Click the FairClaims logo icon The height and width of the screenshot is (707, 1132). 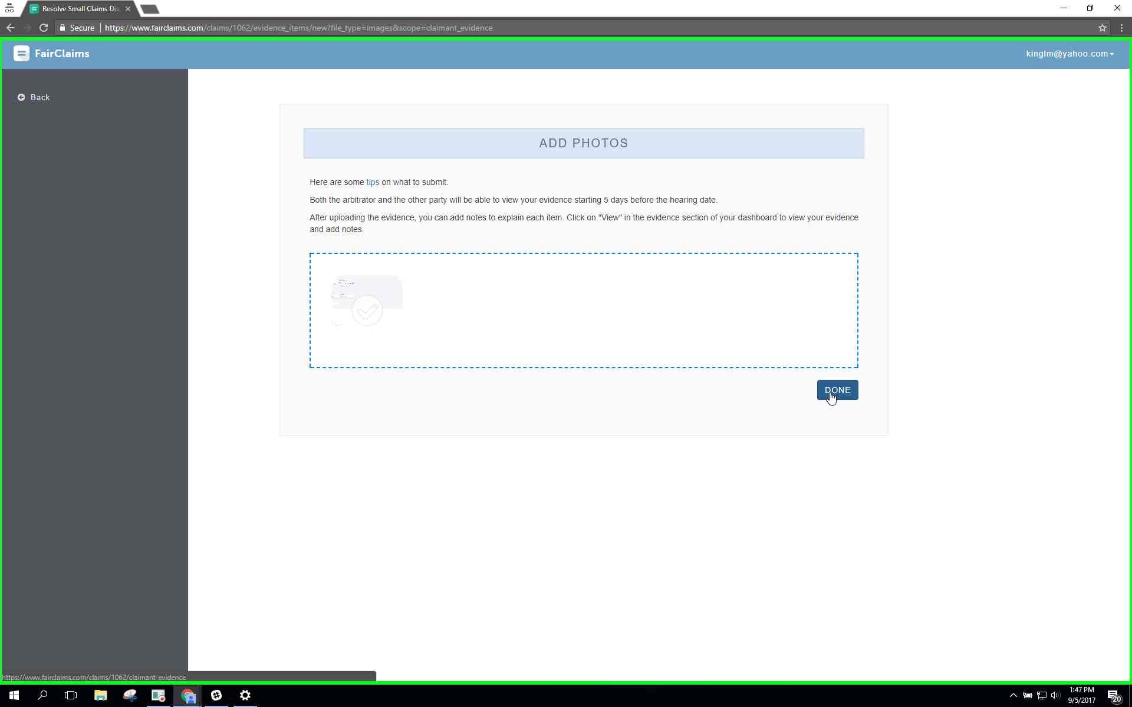tap(21, 54)
